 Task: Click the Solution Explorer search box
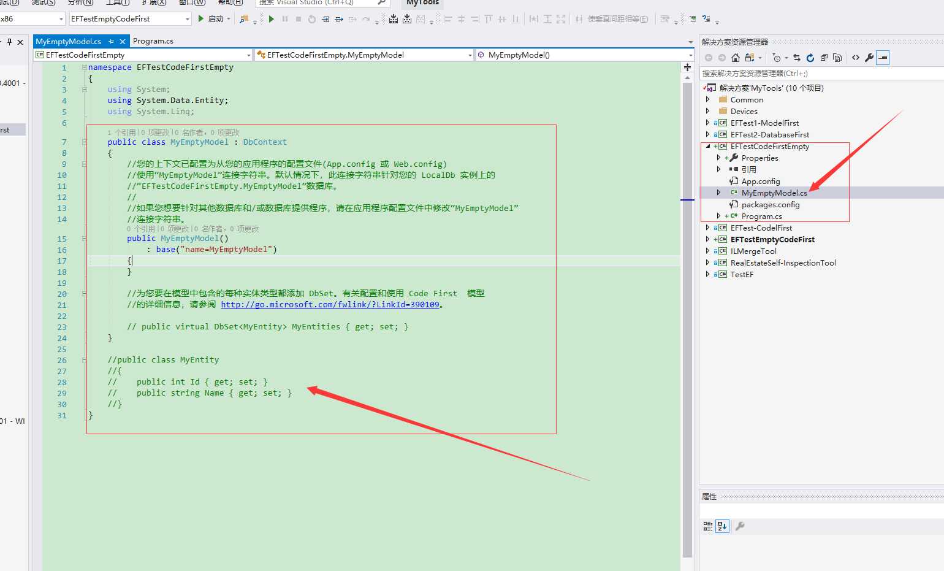821,73
